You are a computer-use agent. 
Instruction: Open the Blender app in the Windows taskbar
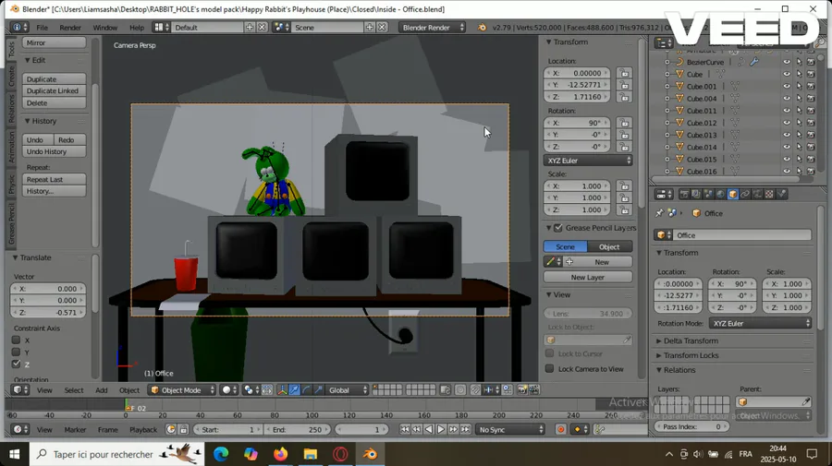(370, 454)
